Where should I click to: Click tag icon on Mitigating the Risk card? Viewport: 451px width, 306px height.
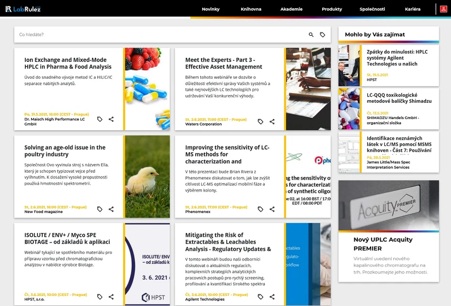click(260, 297)
